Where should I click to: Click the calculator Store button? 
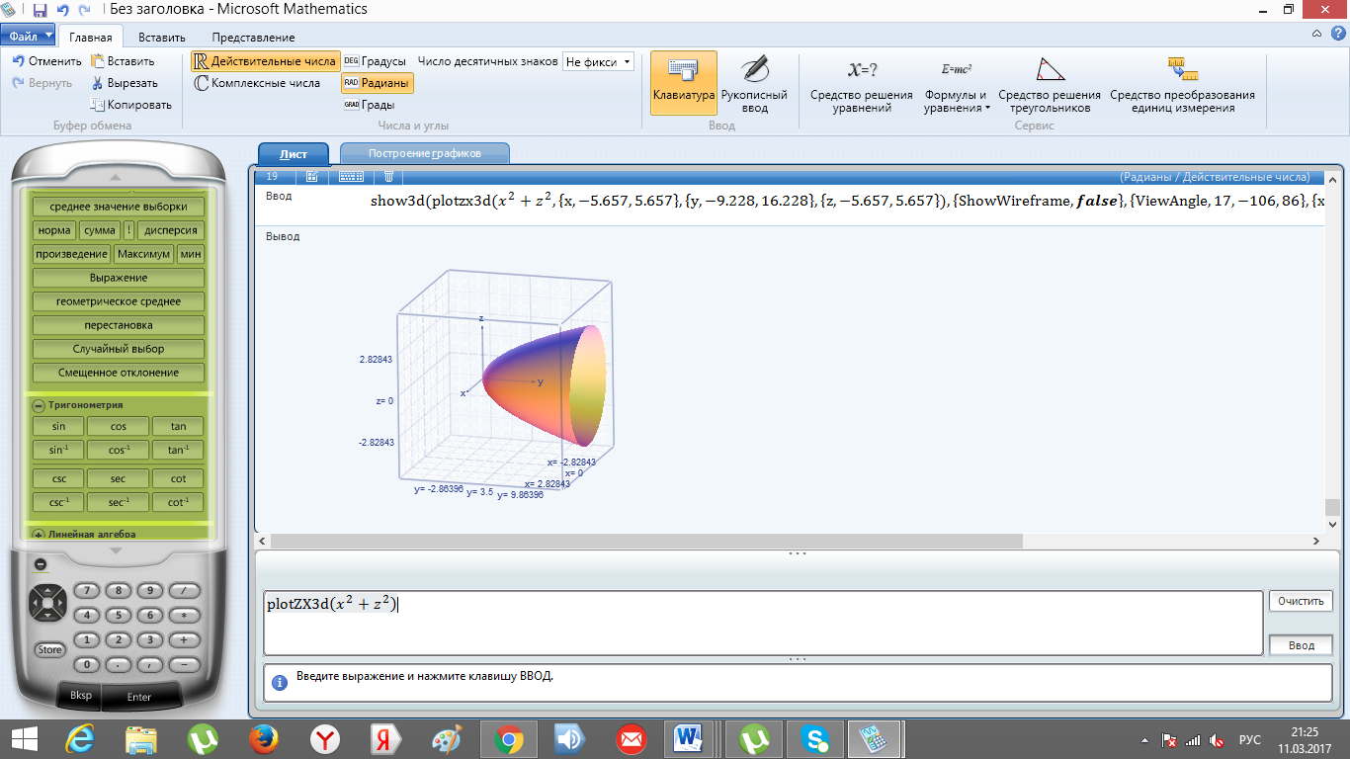[x=49, y=649]
